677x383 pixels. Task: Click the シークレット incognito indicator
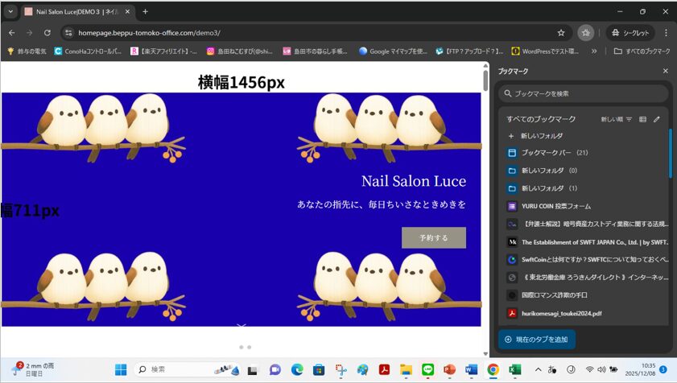click(630, 33)
